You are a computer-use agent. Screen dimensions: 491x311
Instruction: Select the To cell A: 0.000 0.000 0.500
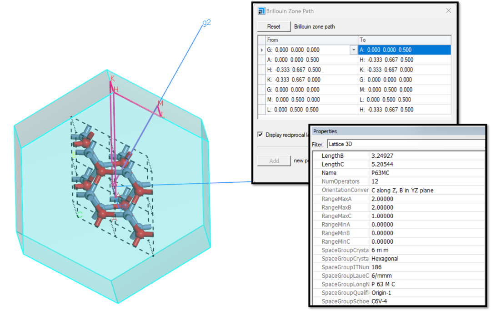[x=404, y=50]
